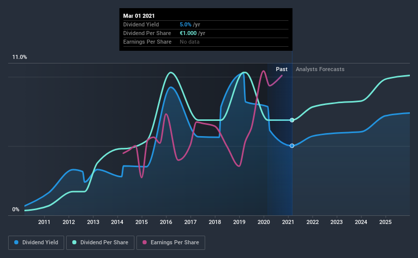
Task: Click the 2025 x-axis label
Action: point(385,222)
